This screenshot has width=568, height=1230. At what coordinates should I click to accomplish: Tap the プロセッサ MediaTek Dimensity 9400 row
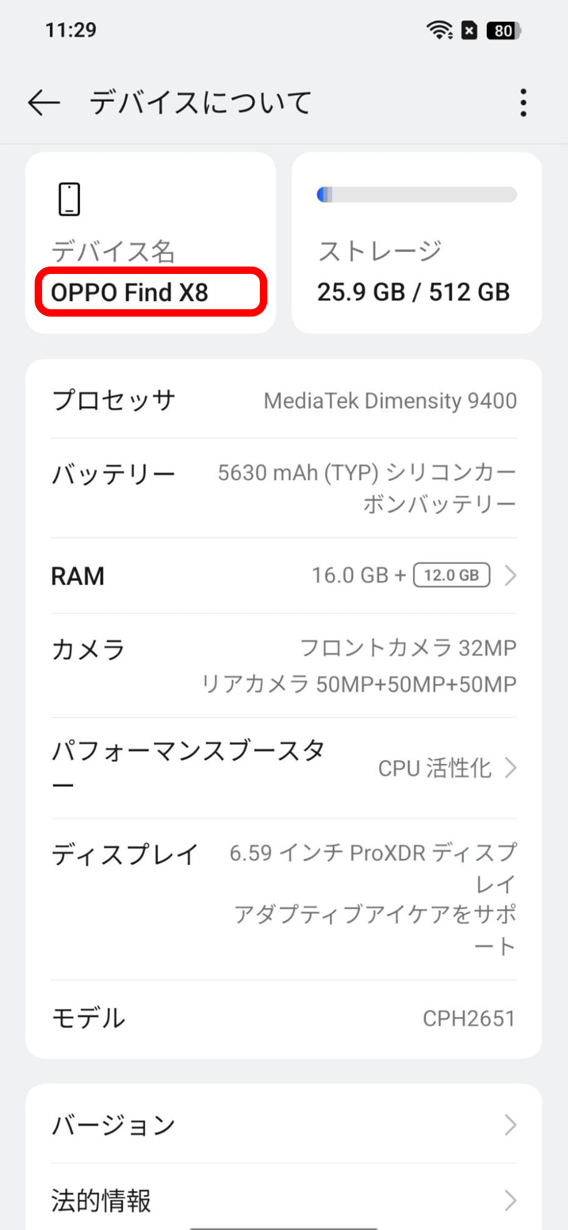[283, 401]
